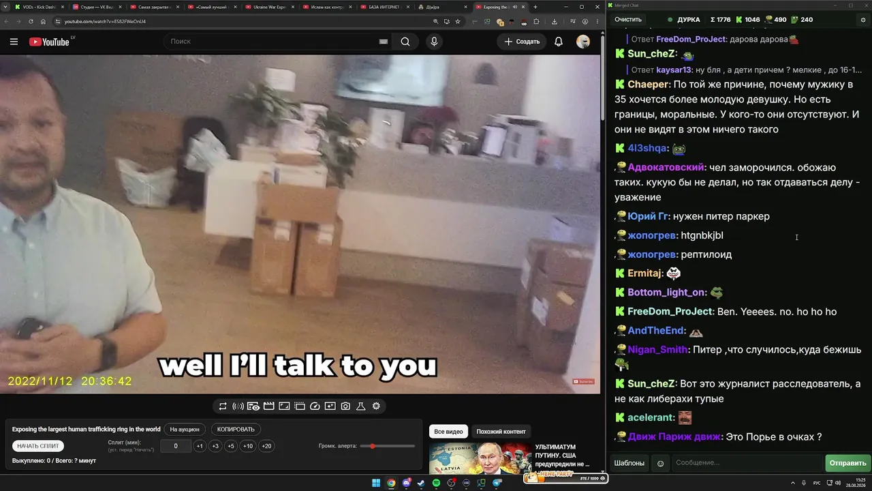
Task: Open Chrome from the taskbar
Action: [x=391, y=483]
